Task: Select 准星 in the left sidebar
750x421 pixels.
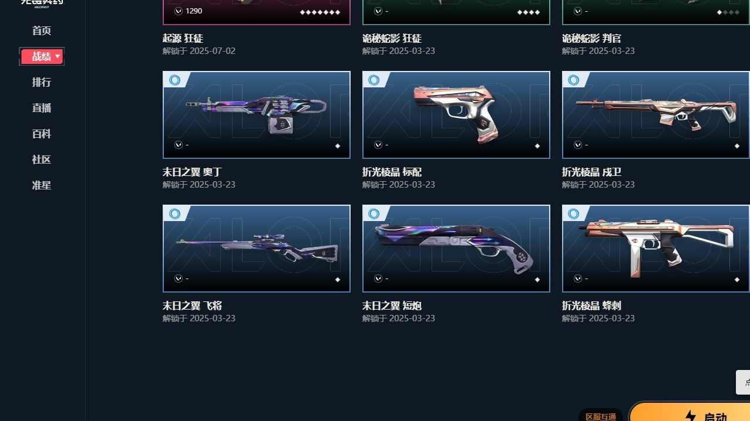Action: click(42, 185)
